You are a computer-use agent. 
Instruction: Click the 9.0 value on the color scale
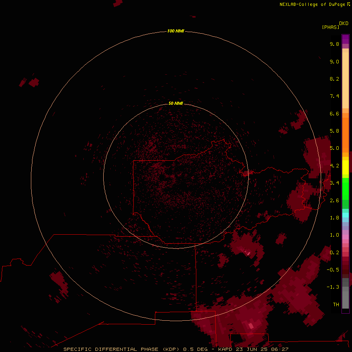tap(334, 61)
